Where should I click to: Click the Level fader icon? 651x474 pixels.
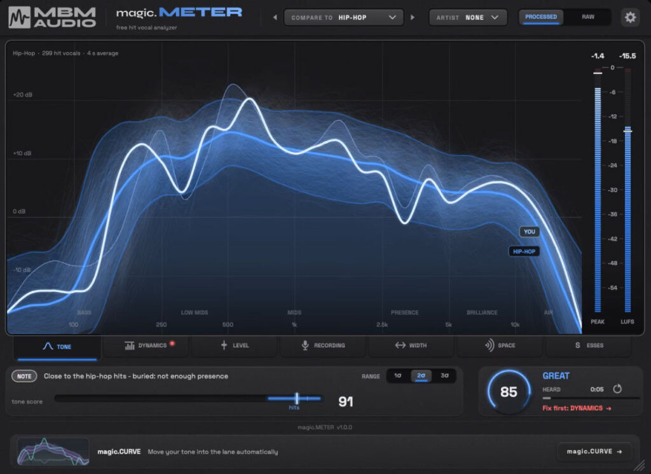(x=224, y=345)
